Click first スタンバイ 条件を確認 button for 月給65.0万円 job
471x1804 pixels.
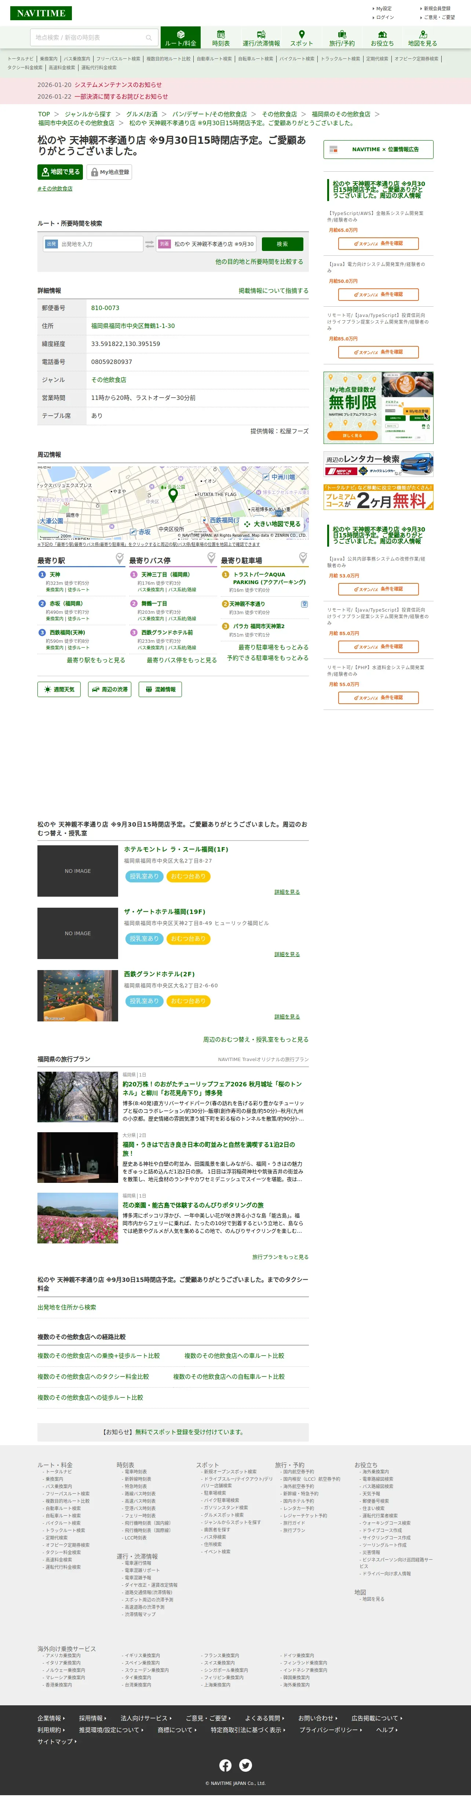click(x=378, y=244)
